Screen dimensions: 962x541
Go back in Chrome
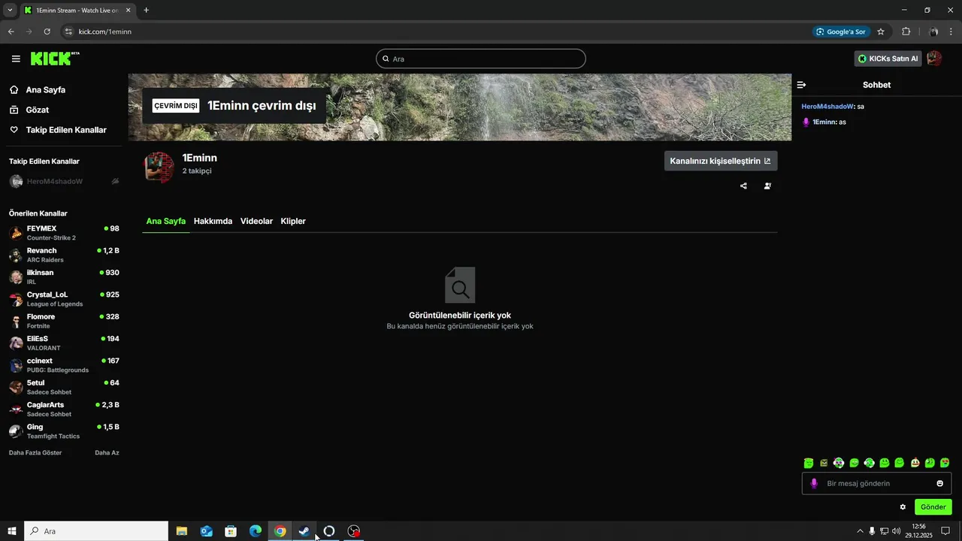pos(11,32)
